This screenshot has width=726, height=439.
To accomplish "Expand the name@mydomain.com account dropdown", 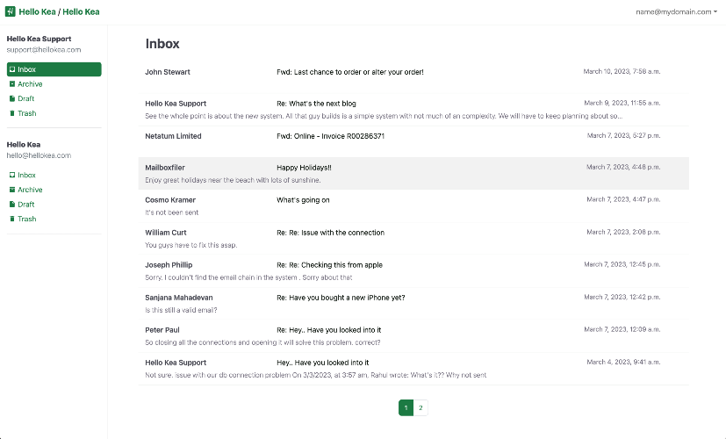I will (x=676, y=12).
